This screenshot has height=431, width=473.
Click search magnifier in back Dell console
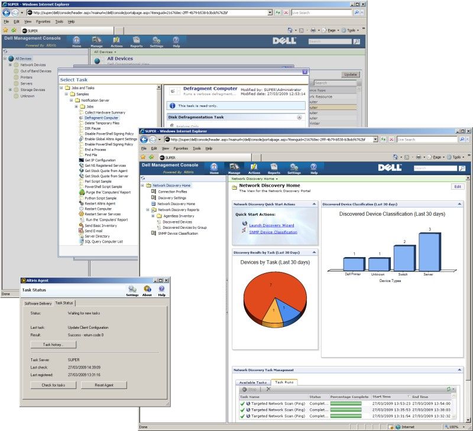tap(357, 41)
